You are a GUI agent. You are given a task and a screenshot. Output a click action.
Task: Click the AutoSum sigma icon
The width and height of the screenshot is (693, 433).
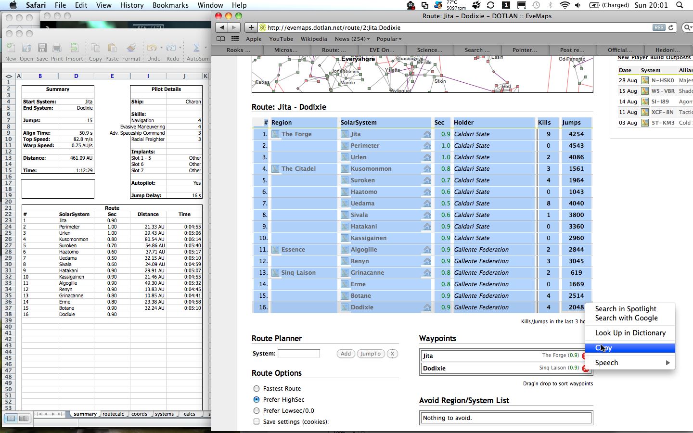(x=196, y=48)
